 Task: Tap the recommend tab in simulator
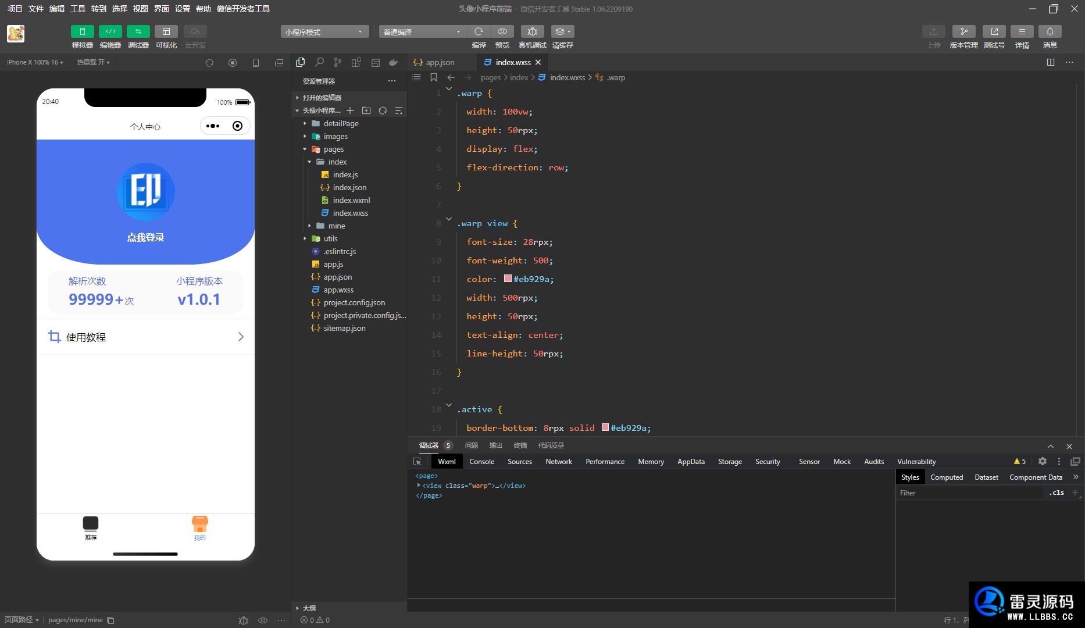click(91, 528)
